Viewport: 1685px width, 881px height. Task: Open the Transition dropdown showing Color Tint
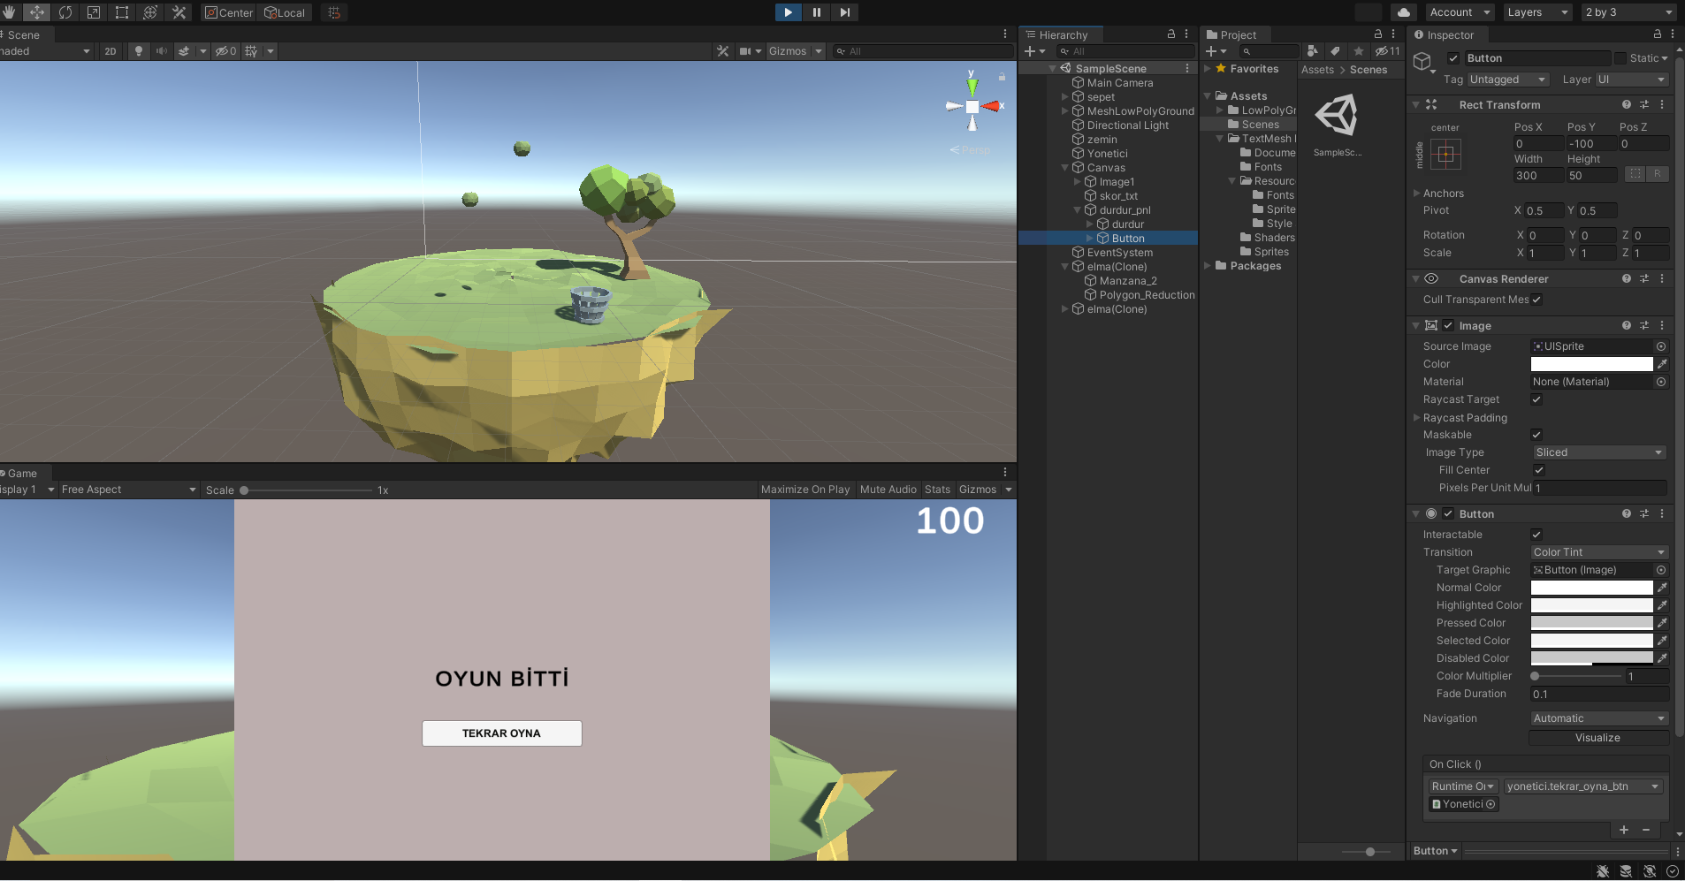[1597, 551]
